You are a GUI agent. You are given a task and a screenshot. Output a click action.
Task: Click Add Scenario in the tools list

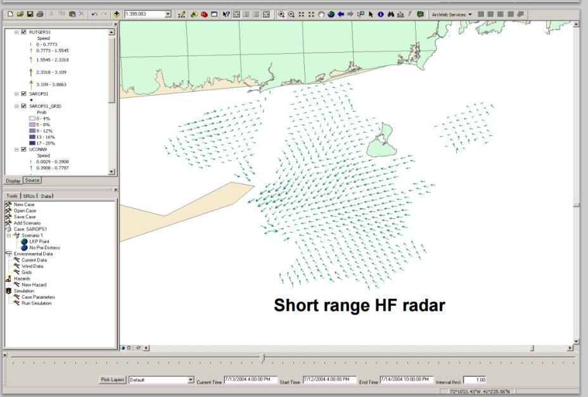pos(27,223)
